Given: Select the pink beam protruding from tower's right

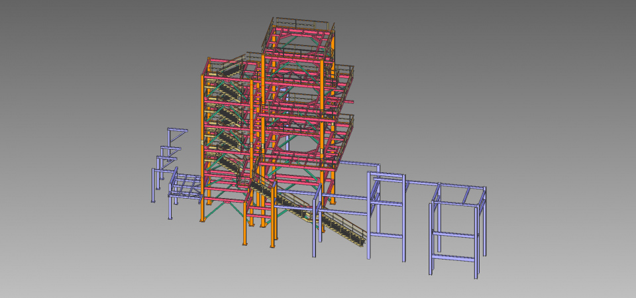Looking at the screenshot, I should (x=350, y=102).
